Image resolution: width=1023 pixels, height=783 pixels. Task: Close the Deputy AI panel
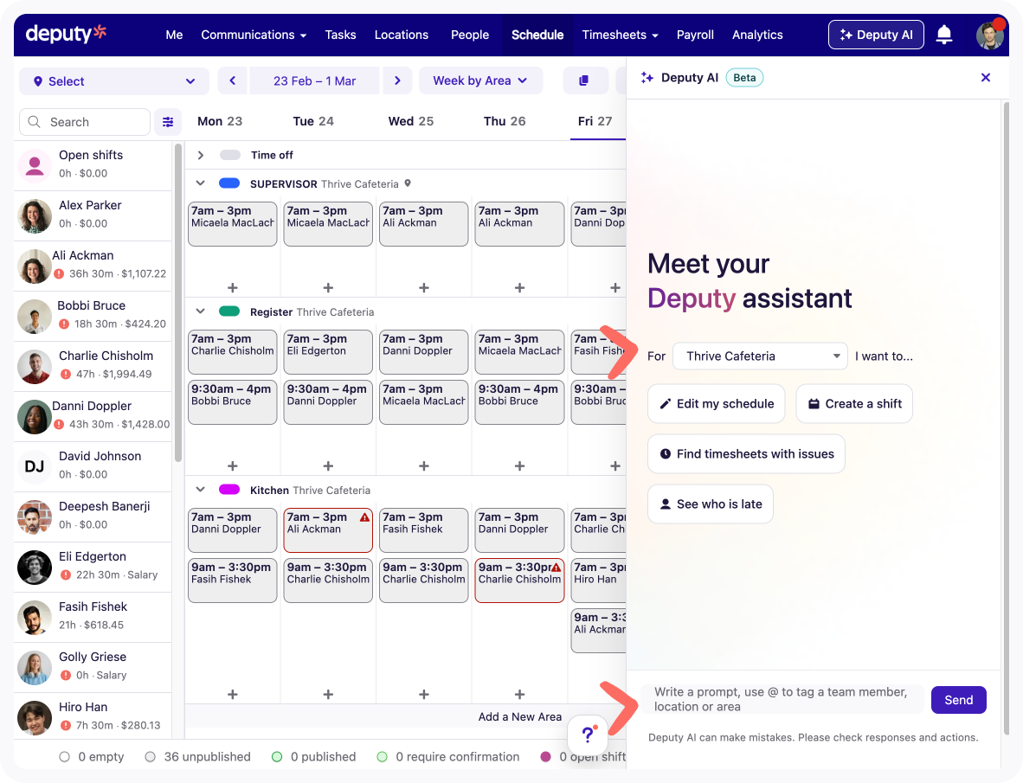pyautogui.click(x=985, y=78)
